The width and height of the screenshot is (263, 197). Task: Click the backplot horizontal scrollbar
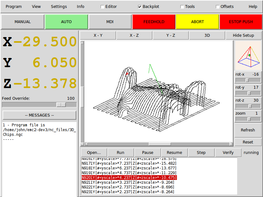point(158,144)
